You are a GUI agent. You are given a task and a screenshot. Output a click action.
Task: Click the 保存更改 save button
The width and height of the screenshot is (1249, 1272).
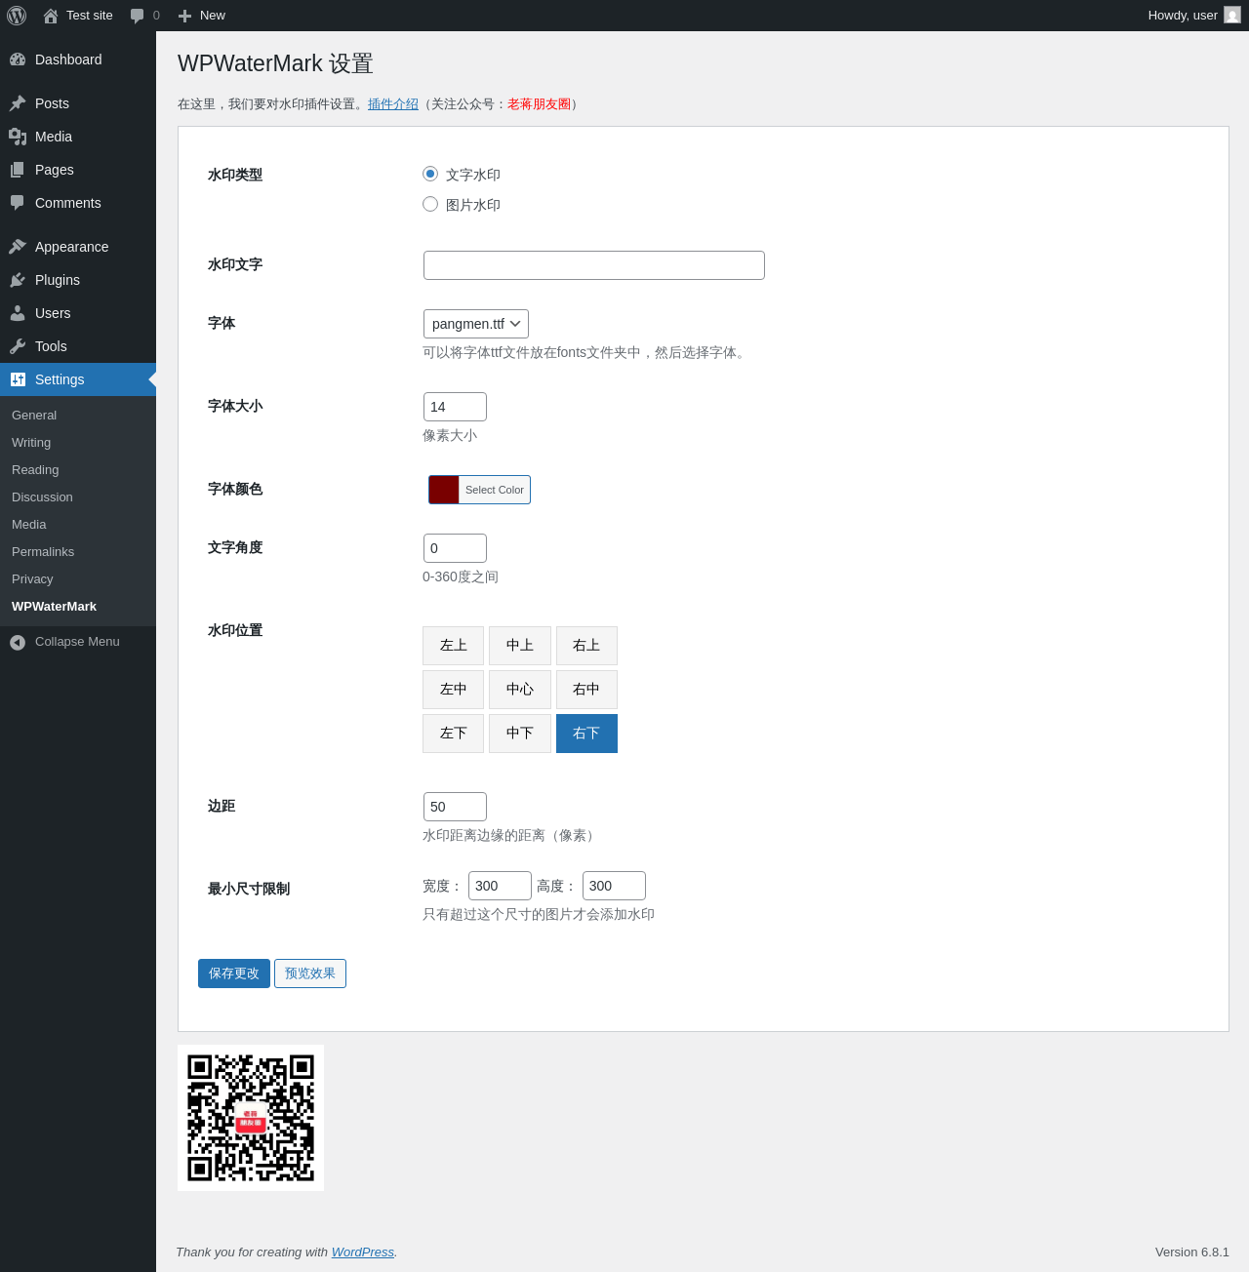click(234, 974)
